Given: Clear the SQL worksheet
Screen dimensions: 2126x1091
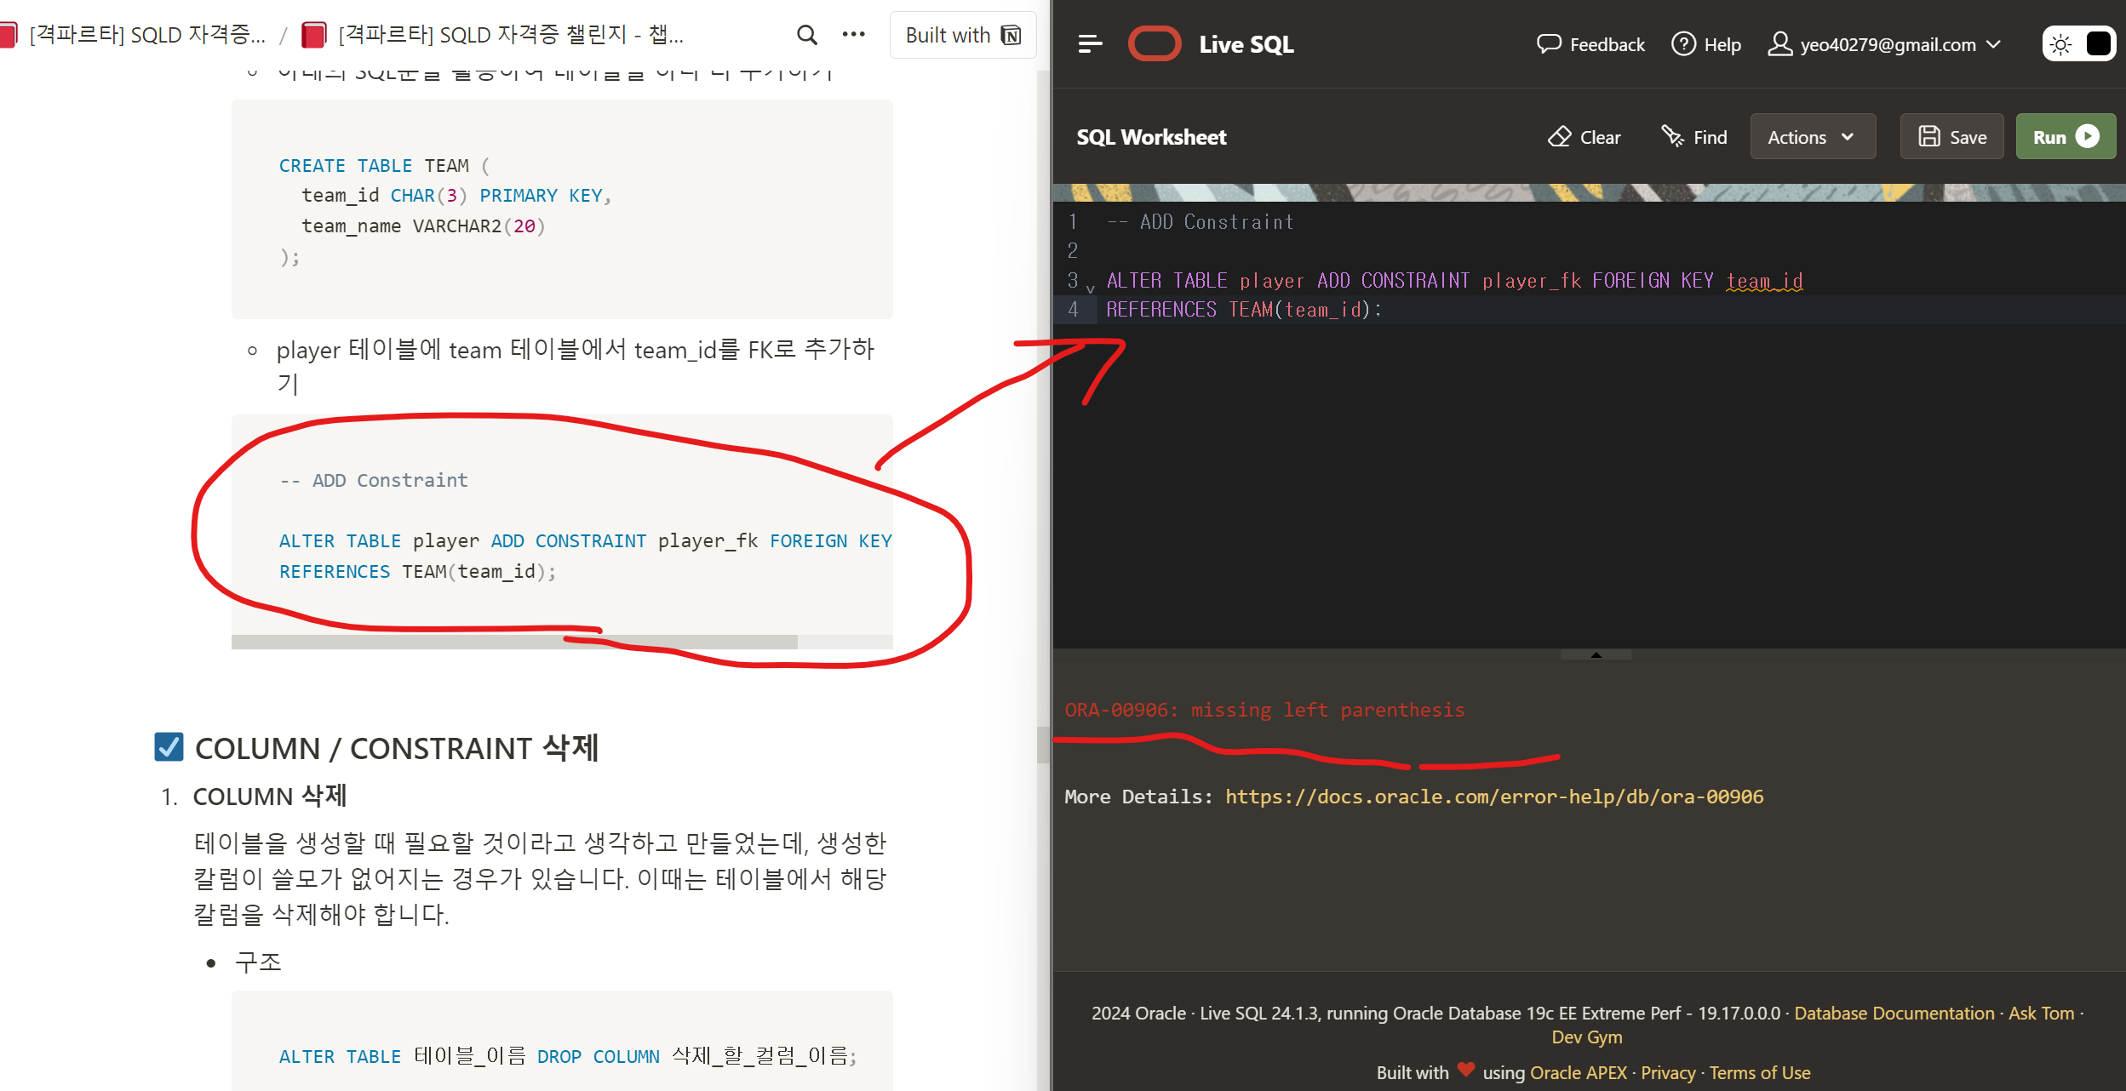Looking at the screenshot, I should point(1584,137).
